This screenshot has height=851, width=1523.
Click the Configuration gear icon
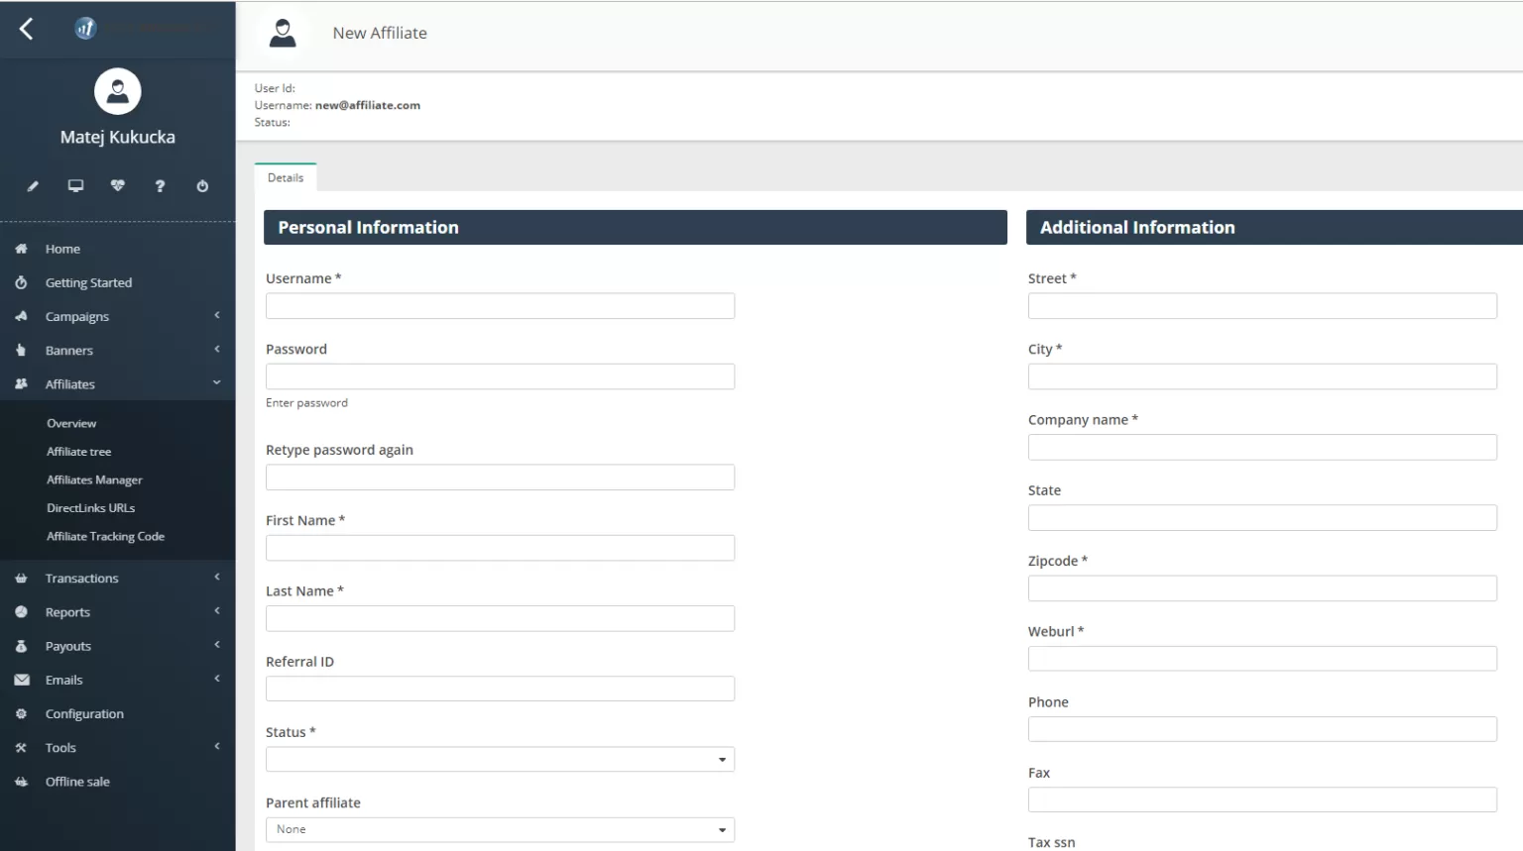tap(21, 713)
